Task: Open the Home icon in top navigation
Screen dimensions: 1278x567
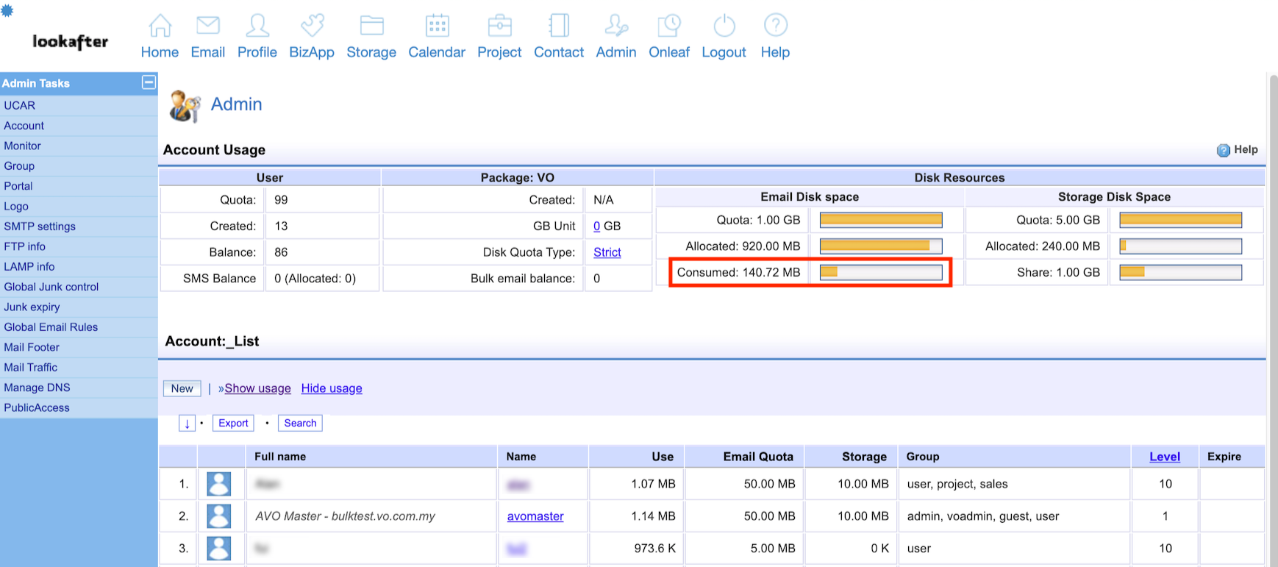Action: pyautogui.click(x=160, y=26)
